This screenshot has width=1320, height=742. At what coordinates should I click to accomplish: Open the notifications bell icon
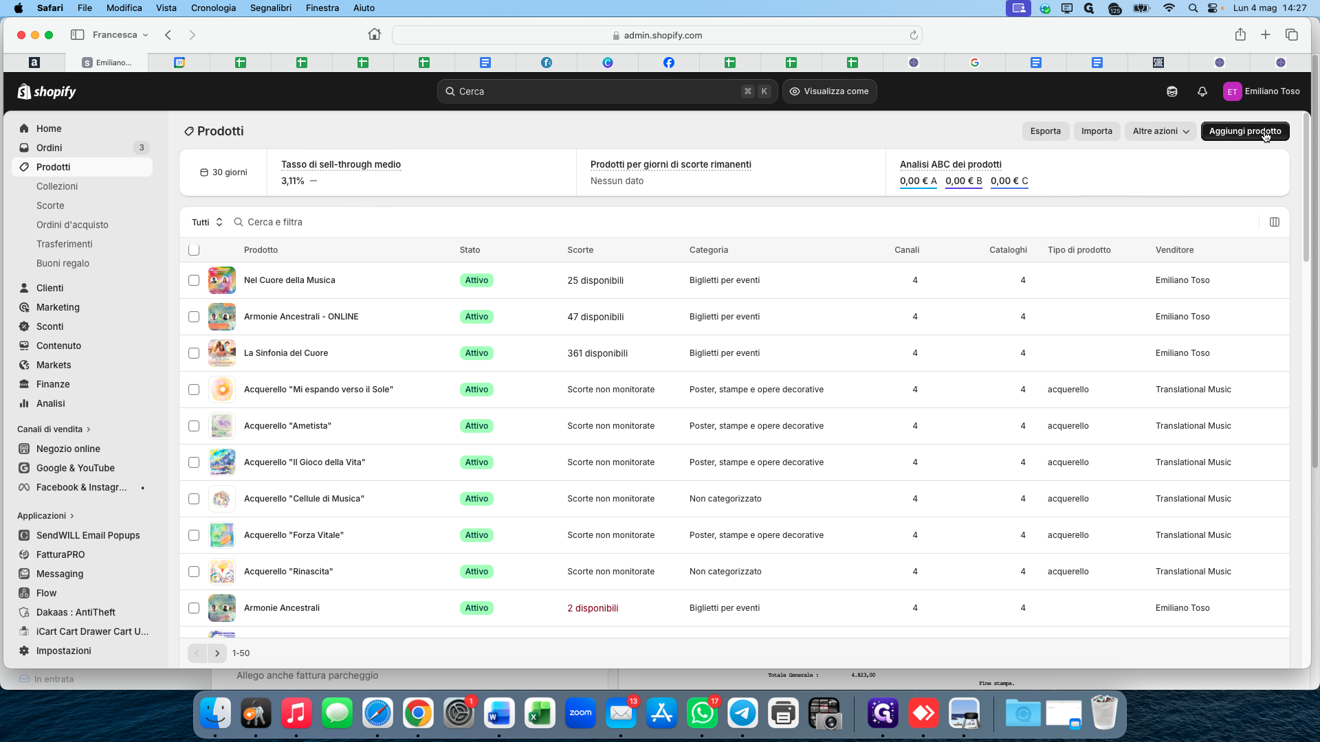pyautogui.click(x=1202, y=91)
